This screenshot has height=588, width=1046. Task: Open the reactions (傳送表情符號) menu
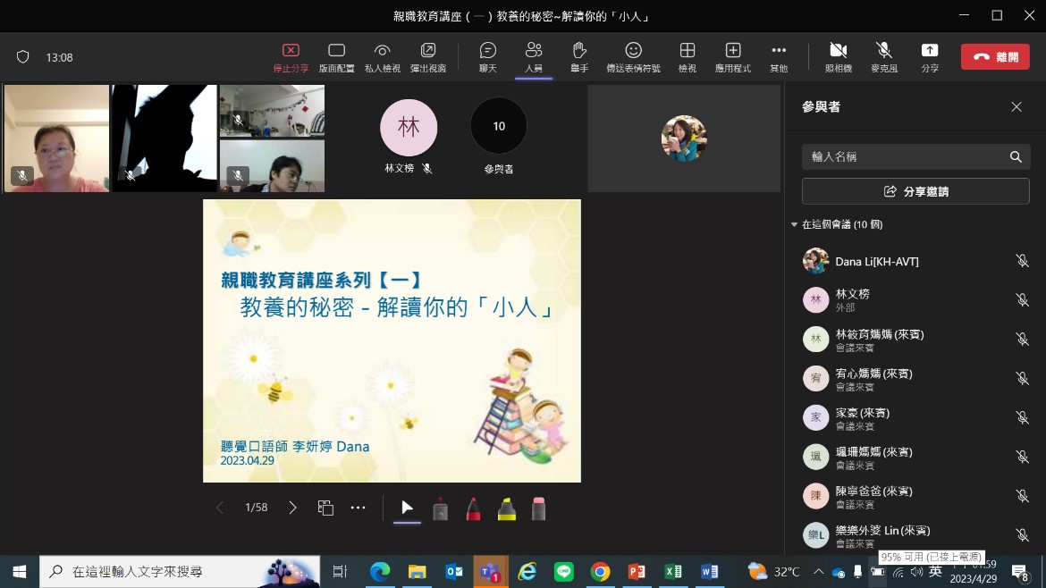tap(633, 55)
